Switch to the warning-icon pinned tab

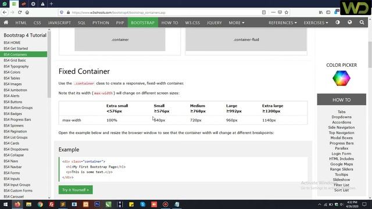[42, 4]
